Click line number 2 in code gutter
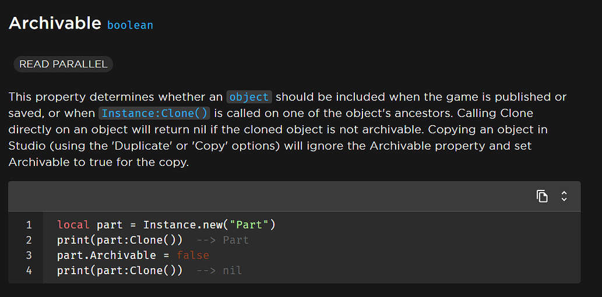The width and height of the screenshot is (602, 297). click(x=29, y=240)
